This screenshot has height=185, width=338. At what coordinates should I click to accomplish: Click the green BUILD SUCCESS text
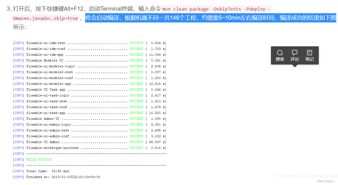pos(39,159)
